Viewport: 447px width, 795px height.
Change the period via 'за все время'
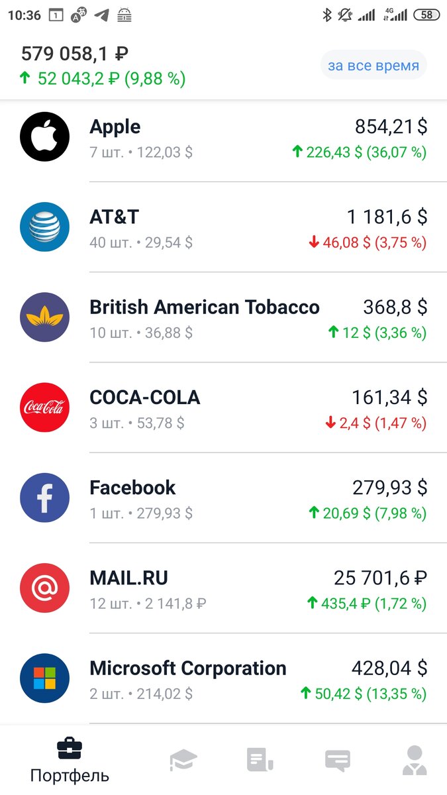(373, 66)
